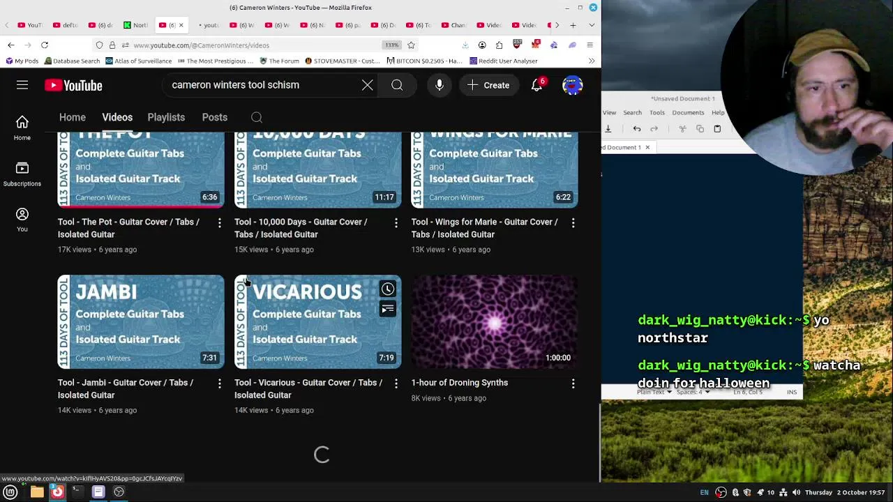Image resolution: width=893 pixels, height=502 pixels.
Task: Reset the 133% zoom level indicator
Action: (391, 45)
